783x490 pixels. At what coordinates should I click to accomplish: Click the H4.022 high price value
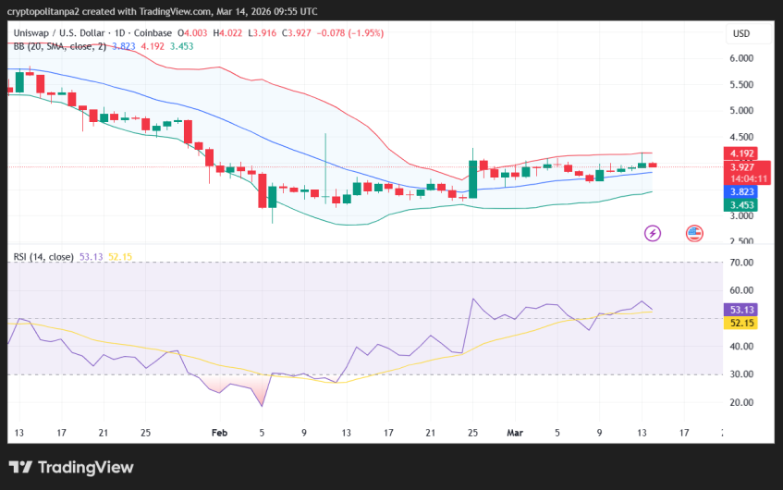point(227,33)
